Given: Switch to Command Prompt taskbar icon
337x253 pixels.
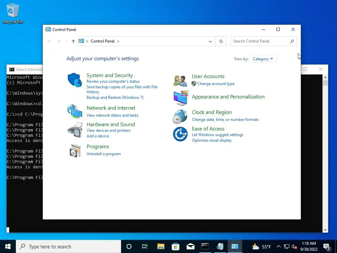Looking at the screenshot, I should coord(205,246).
